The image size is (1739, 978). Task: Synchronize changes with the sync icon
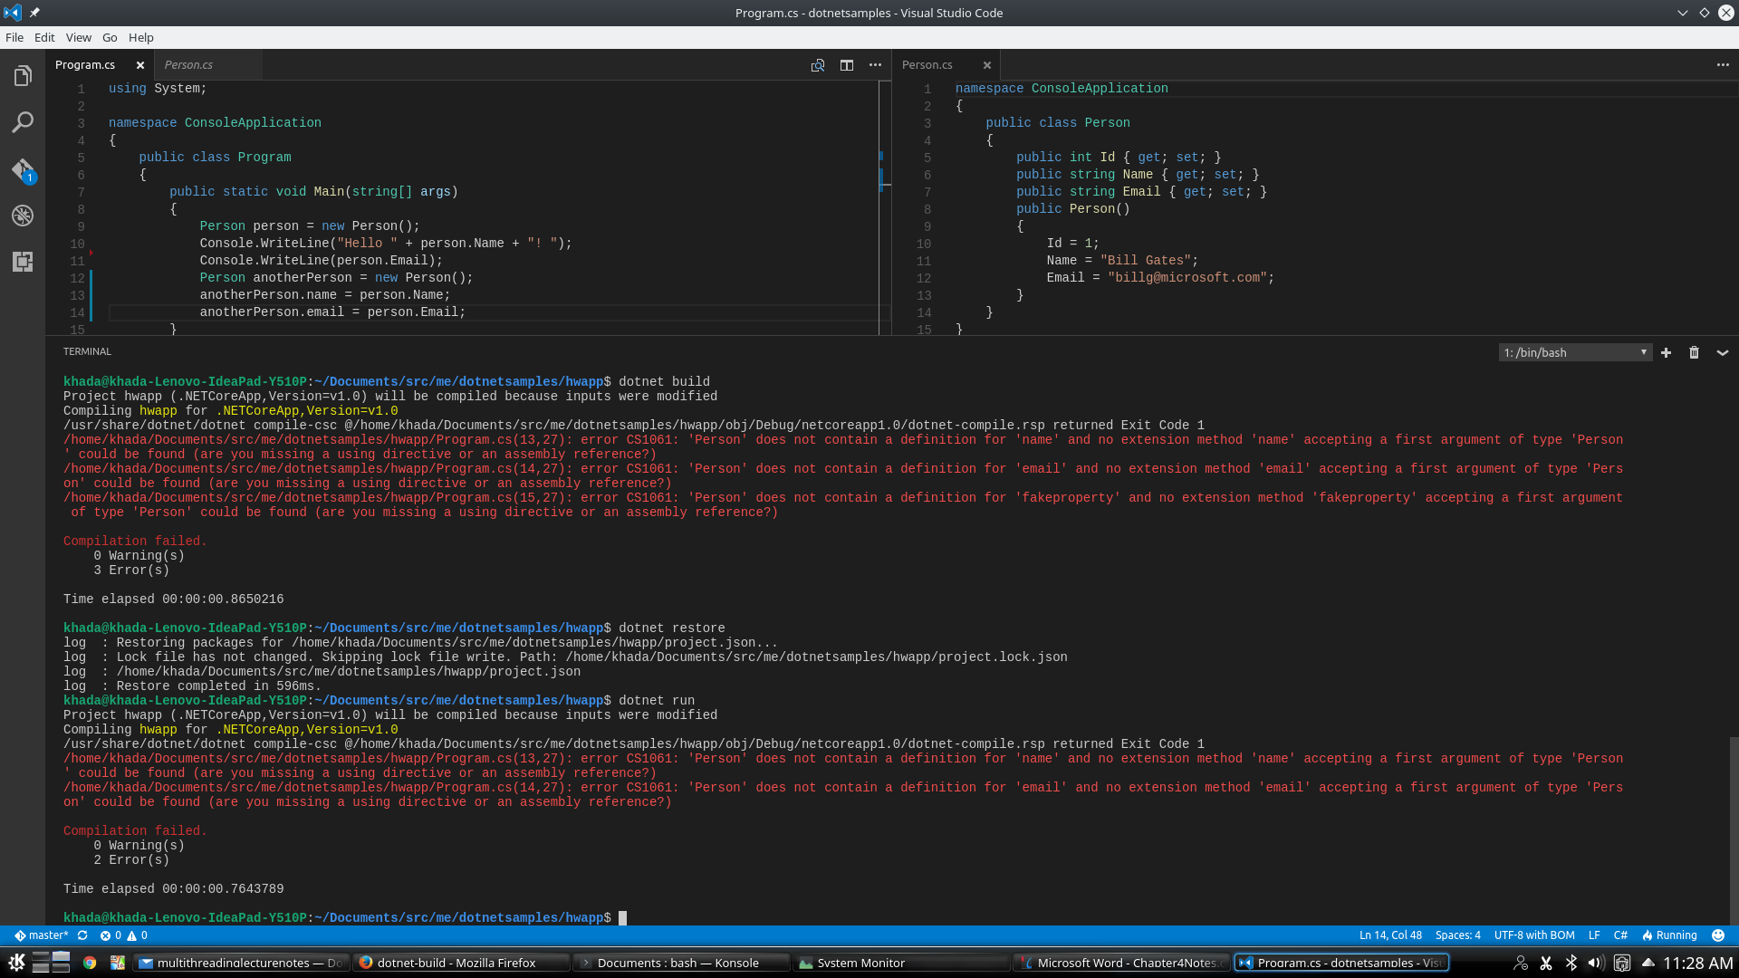pos(82,935)
